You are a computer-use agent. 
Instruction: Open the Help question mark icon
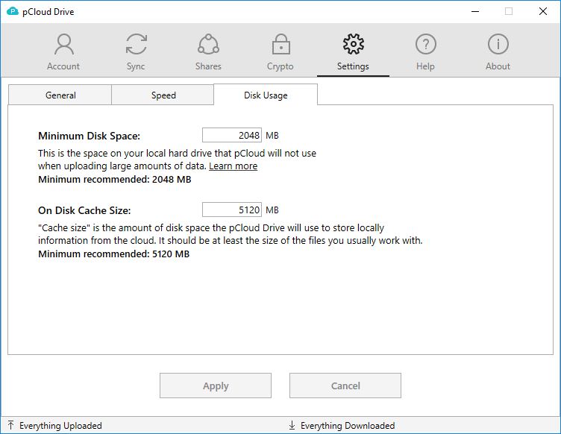pos(426,44)
